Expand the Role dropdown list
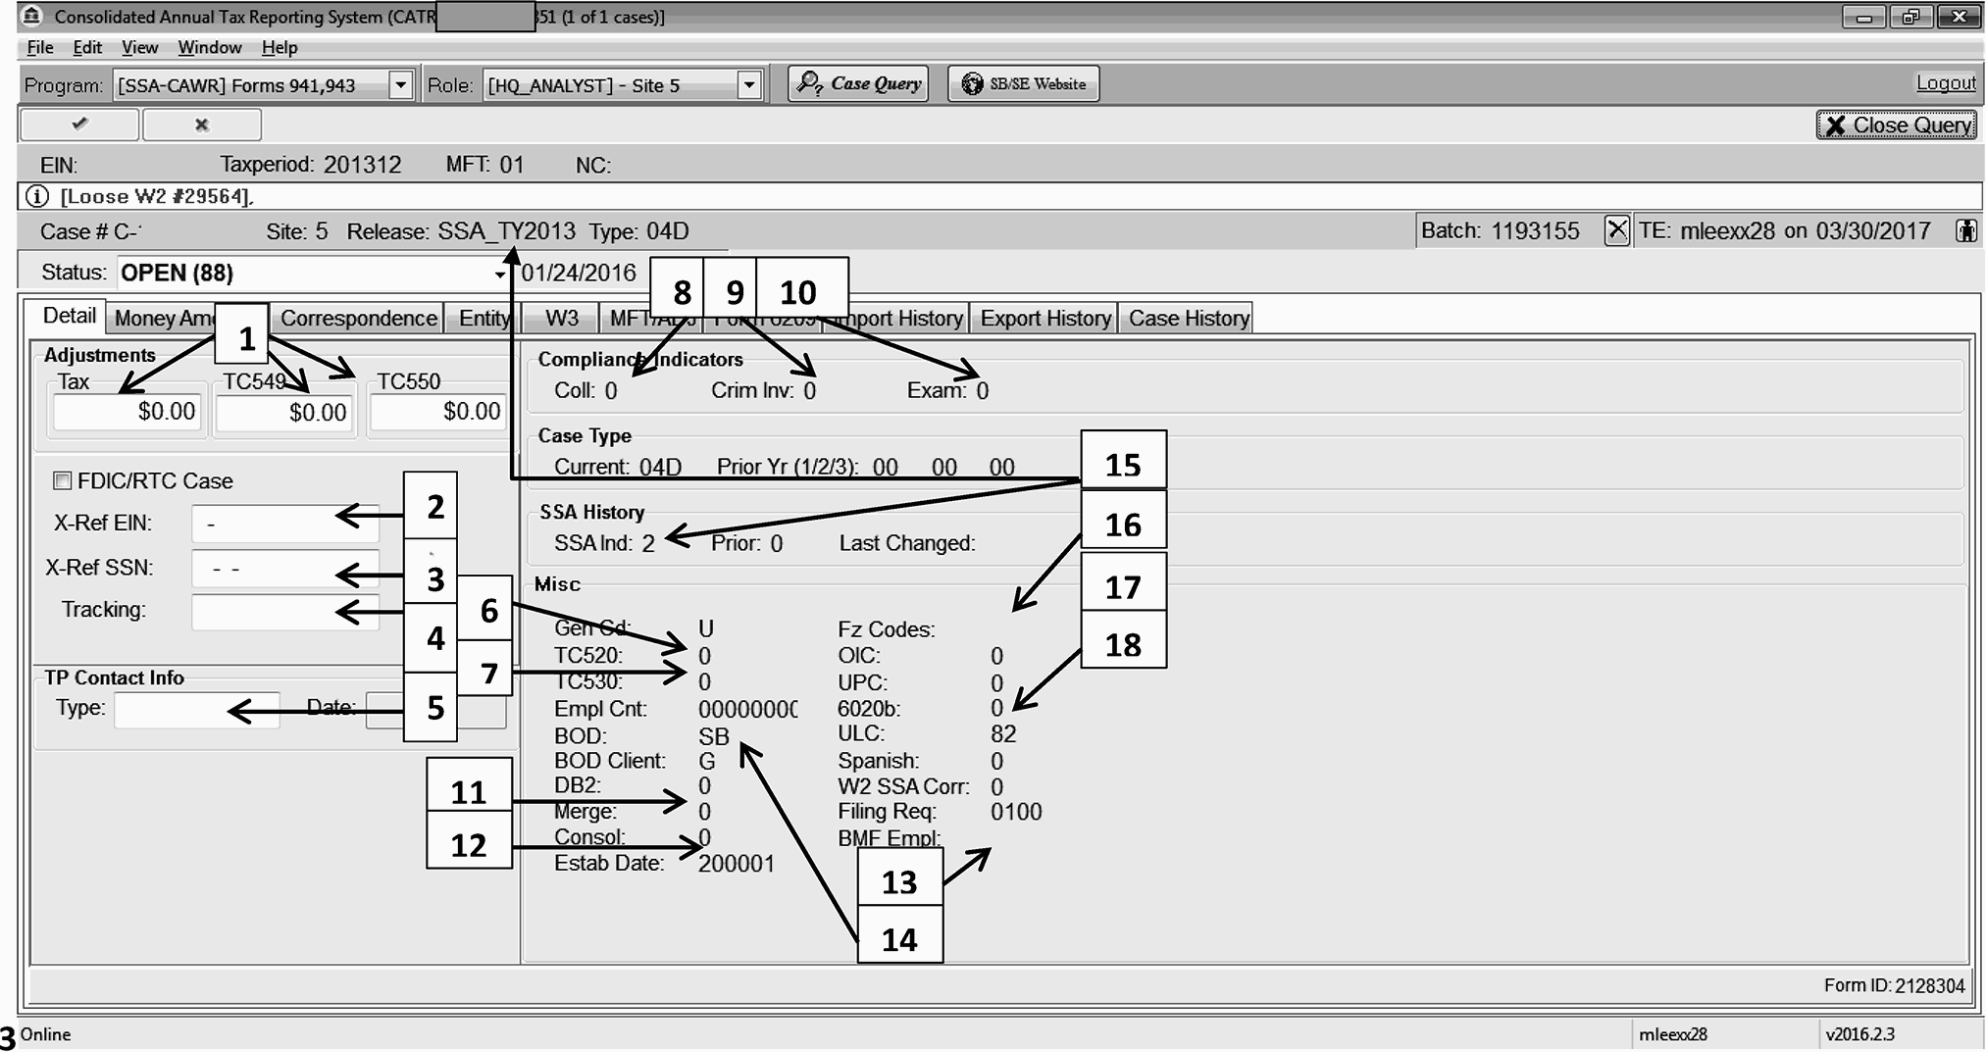1986x1052 pixels. (x=749, y=85)
